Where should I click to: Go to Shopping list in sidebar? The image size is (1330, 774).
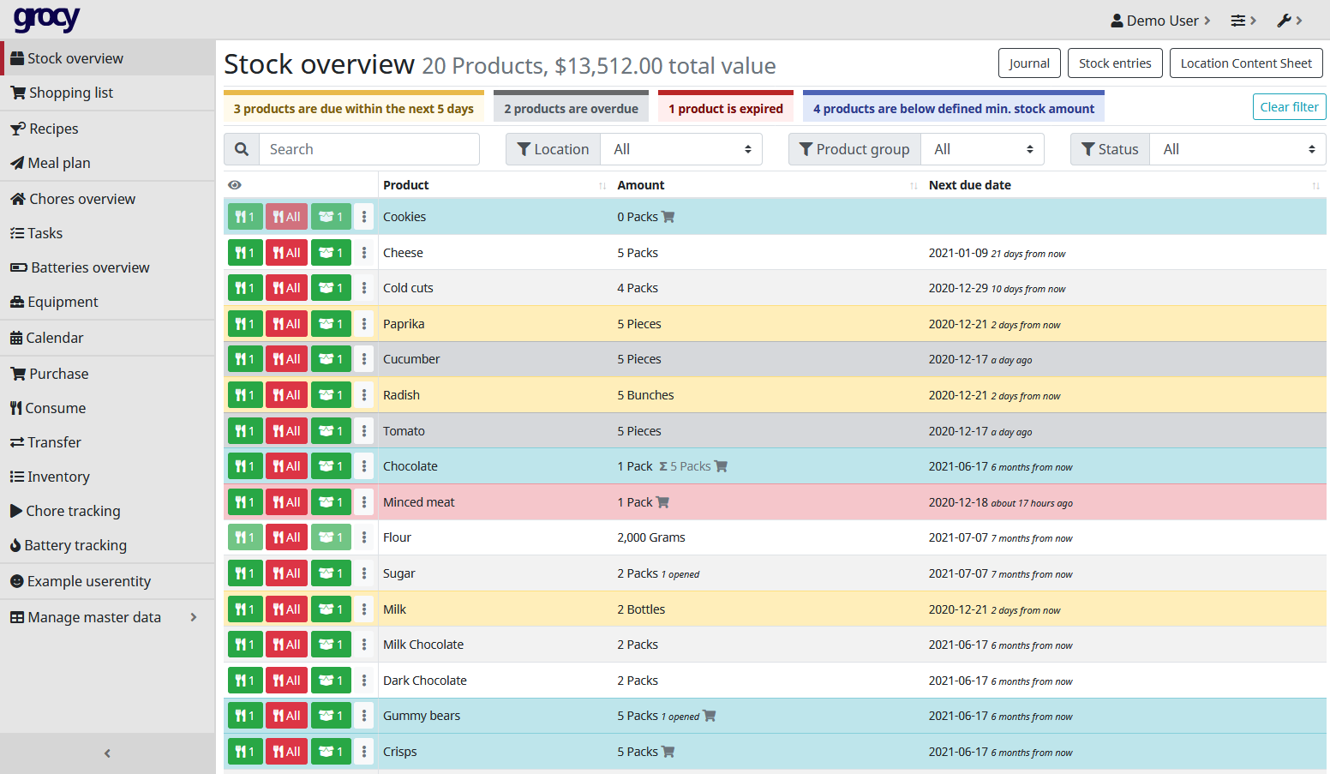70,93
